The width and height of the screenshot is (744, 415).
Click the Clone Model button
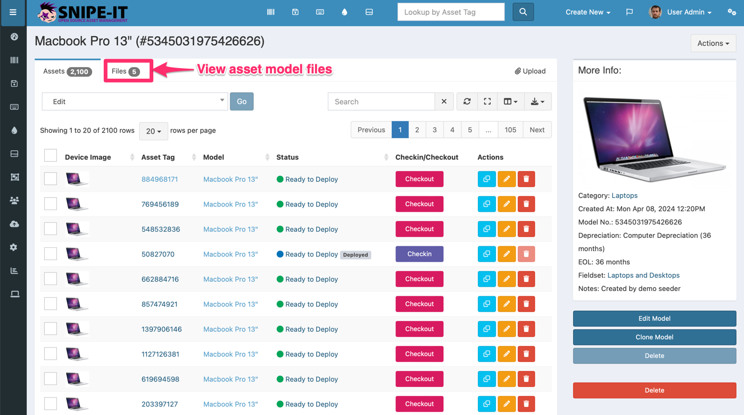(x=655, y=337)
